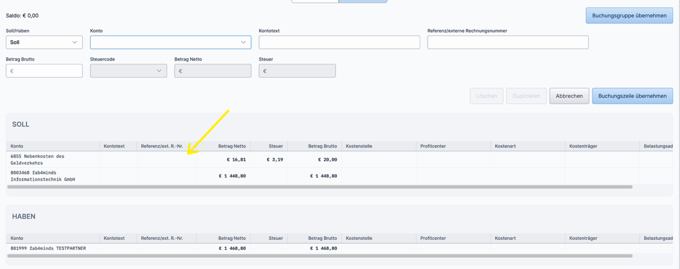Click the Duplizieren button
Screen dimensions: 680x269
(x=526, y=96)
